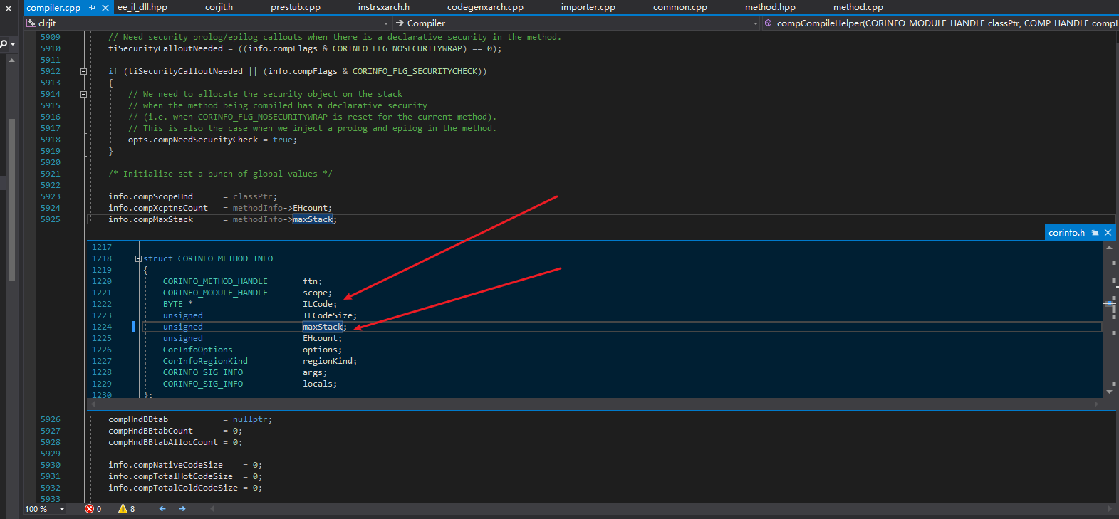Click maxStack in line 5925
Screen dimensions: 1119x519
coord(313,219)
